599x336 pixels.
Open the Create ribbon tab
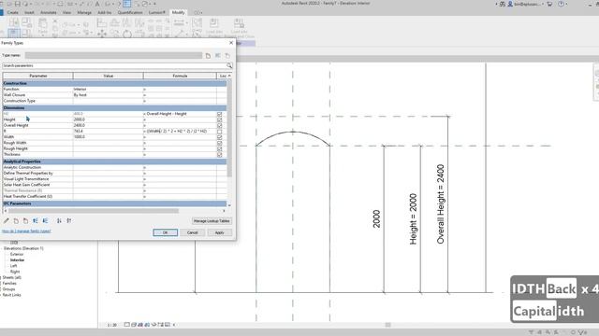(12, 12)
